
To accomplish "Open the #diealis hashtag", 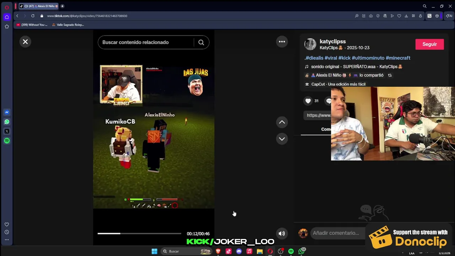I will click(314, 58).
